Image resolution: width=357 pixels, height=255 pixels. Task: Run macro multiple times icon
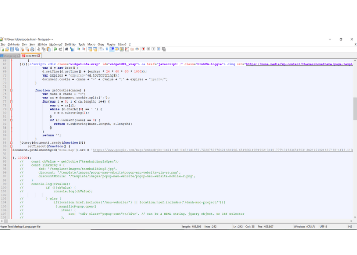[x=159, y=49]
